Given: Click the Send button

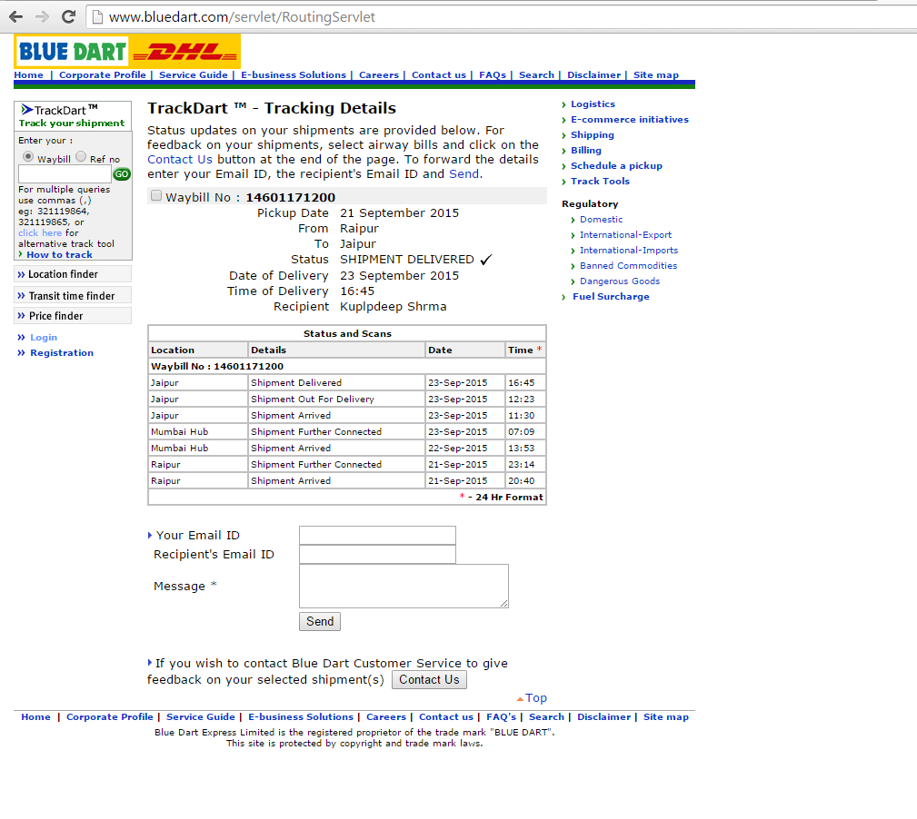Looking at the screenshot, I should [x=319, y=622].
